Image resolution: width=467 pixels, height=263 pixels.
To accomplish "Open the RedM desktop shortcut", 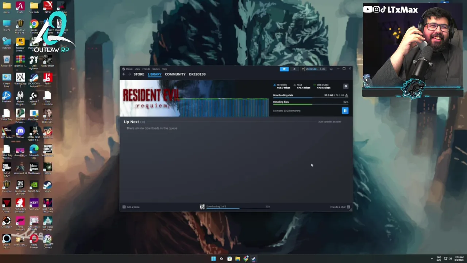I will 47,79.
